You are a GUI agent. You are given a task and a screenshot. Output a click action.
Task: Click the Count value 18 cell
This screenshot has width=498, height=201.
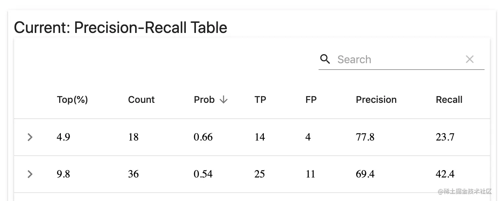(x=133, y=137)
